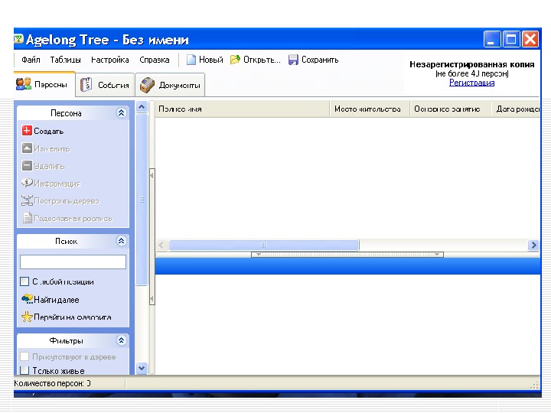Click the Agelong Tree app icon in title bar
This screenshot has width=551, height=413.
click(18, 39)
